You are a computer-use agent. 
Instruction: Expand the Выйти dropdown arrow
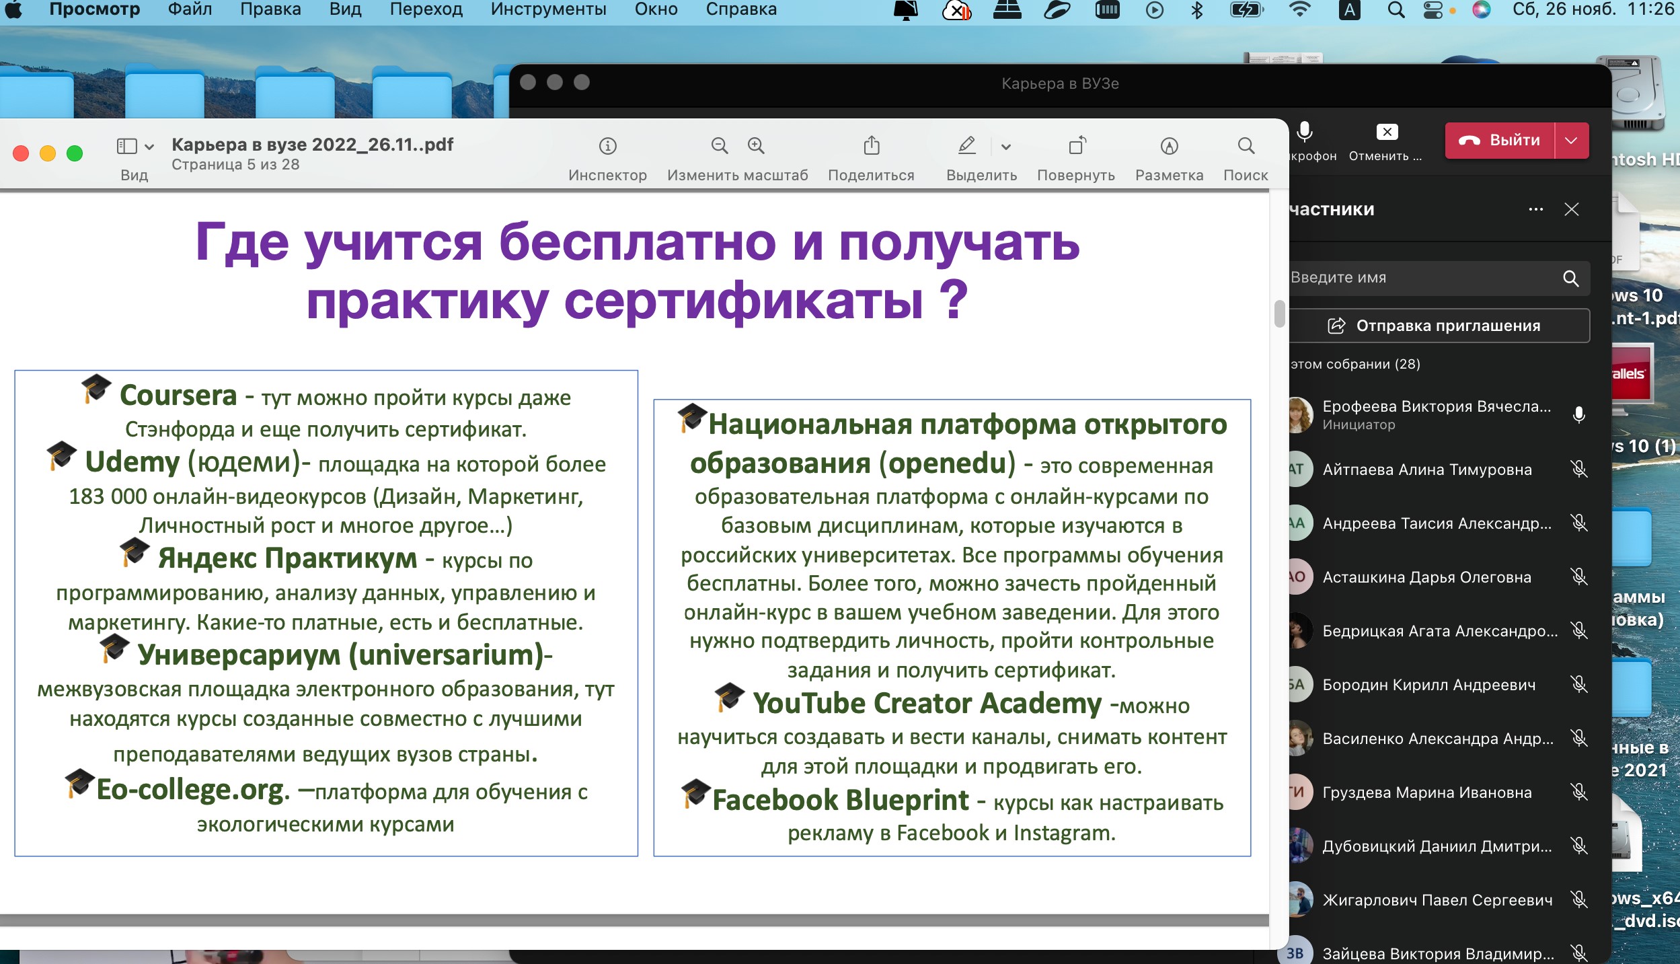[1572, 140]
